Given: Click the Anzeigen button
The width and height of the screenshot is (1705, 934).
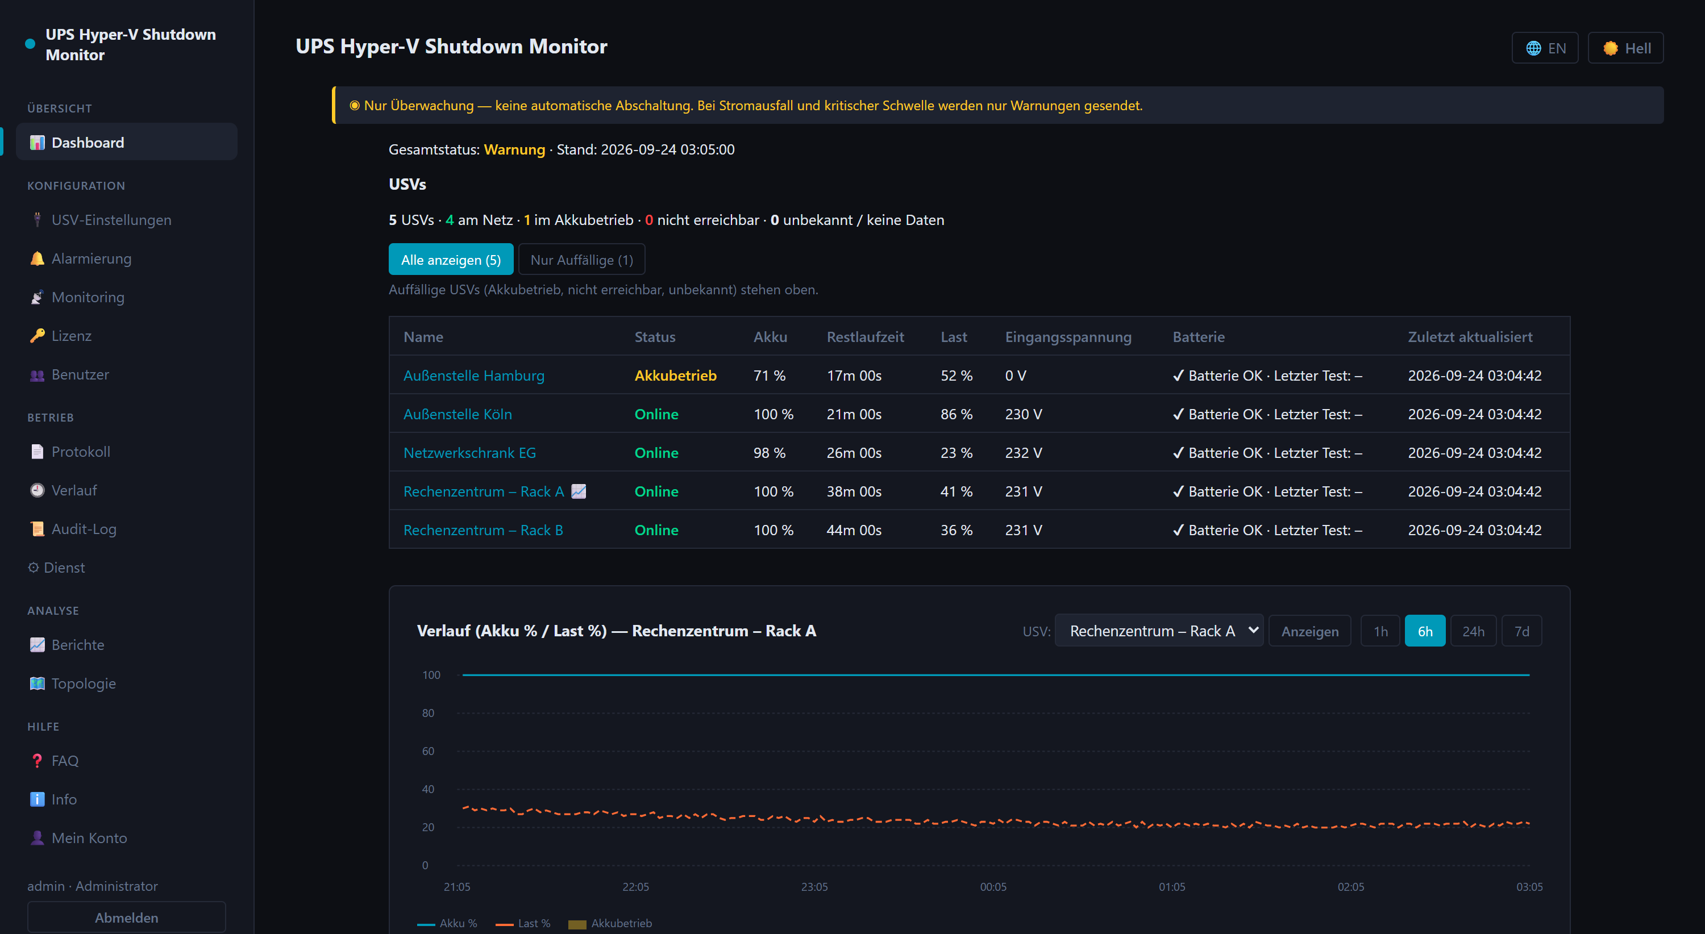Looking at the screenshot, I should (x=1310, y=631).
